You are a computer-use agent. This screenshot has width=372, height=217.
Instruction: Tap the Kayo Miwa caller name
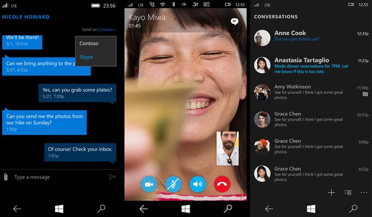point(147,17)
